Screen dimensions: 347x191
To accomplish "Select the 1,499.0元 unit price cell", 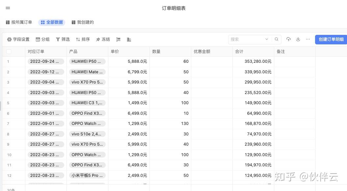I will (x=129, y=103).
